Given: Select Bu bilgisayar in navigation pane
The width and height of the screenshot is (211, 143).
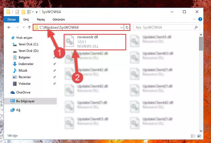Looking at the screenshot, I should pos(30,101).
